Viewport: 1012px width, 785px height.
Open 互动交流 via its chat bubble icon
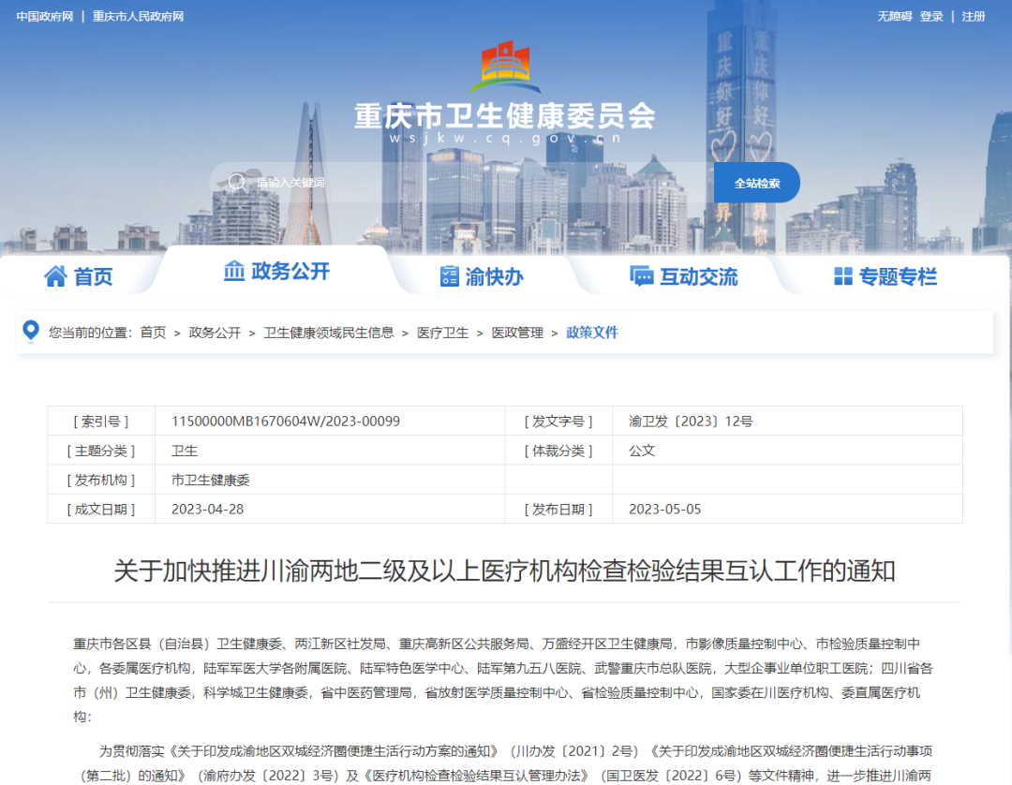[642, 275]
